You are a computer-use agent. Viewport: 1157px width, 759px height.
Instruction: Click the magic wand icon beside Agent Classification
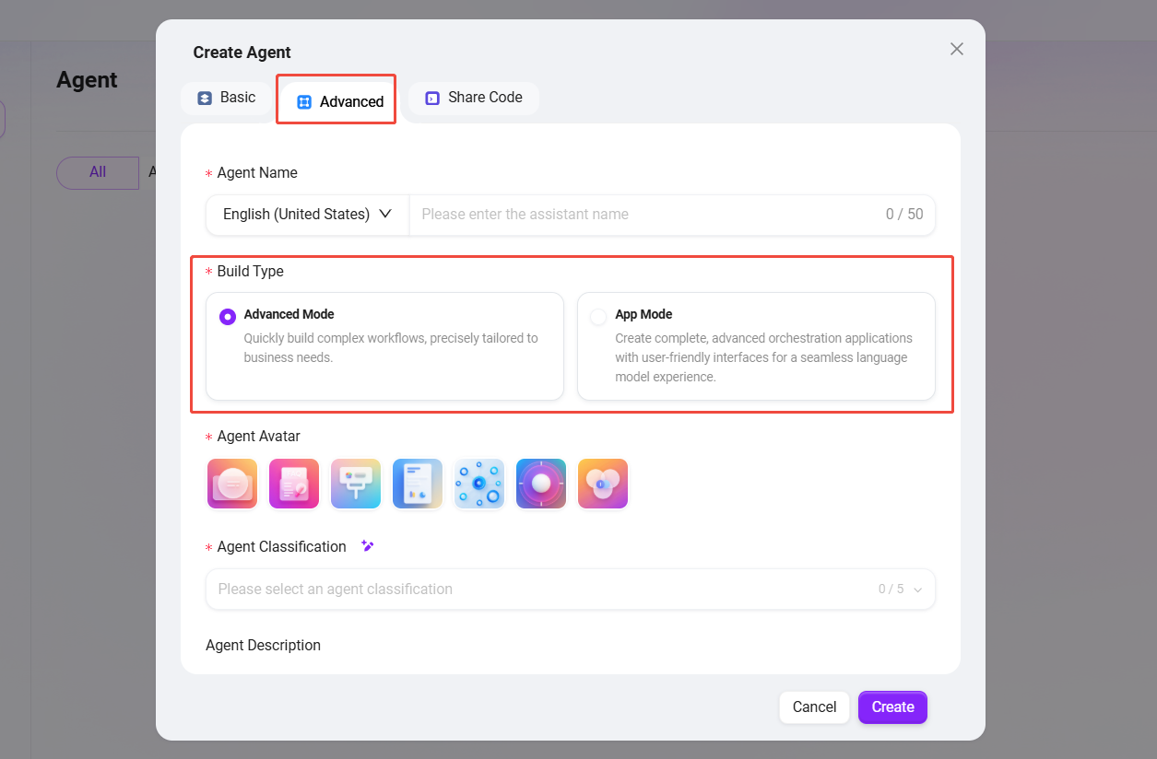tap(368, 546)
